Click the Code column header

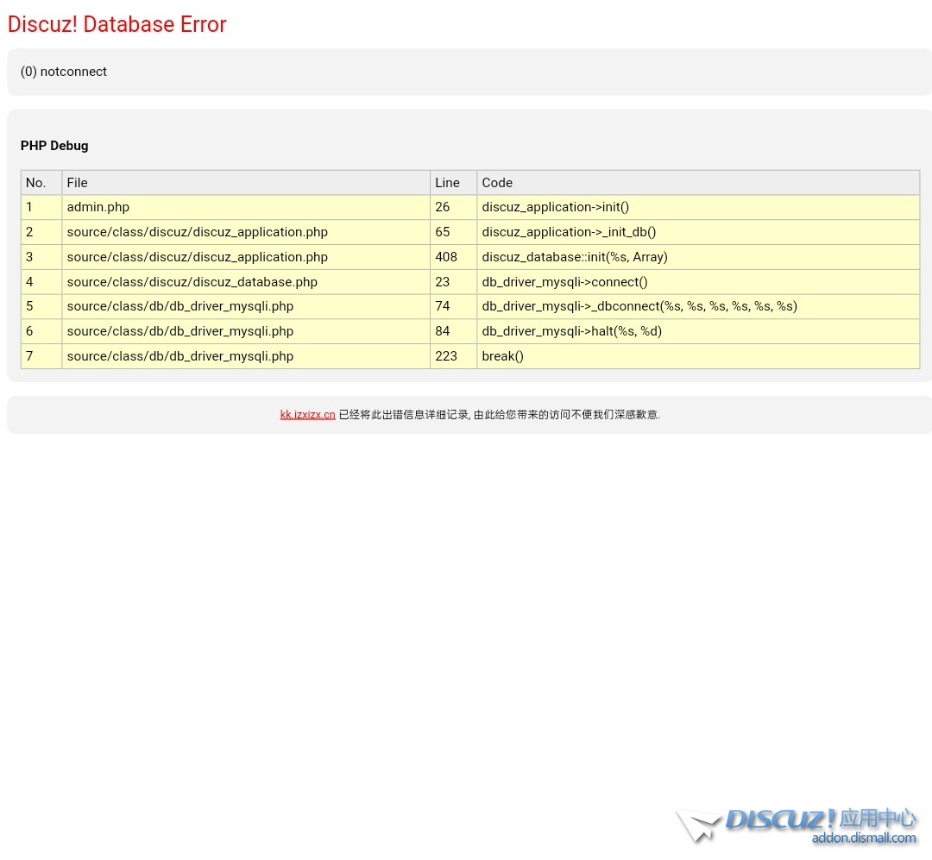(x=497, y=183)
